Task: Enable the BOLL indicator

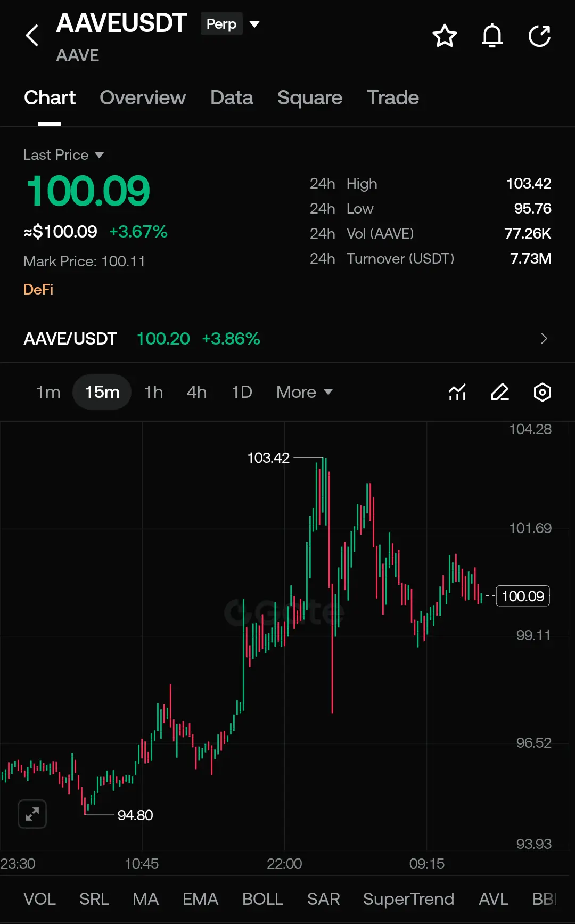Action: click(262, 899)
